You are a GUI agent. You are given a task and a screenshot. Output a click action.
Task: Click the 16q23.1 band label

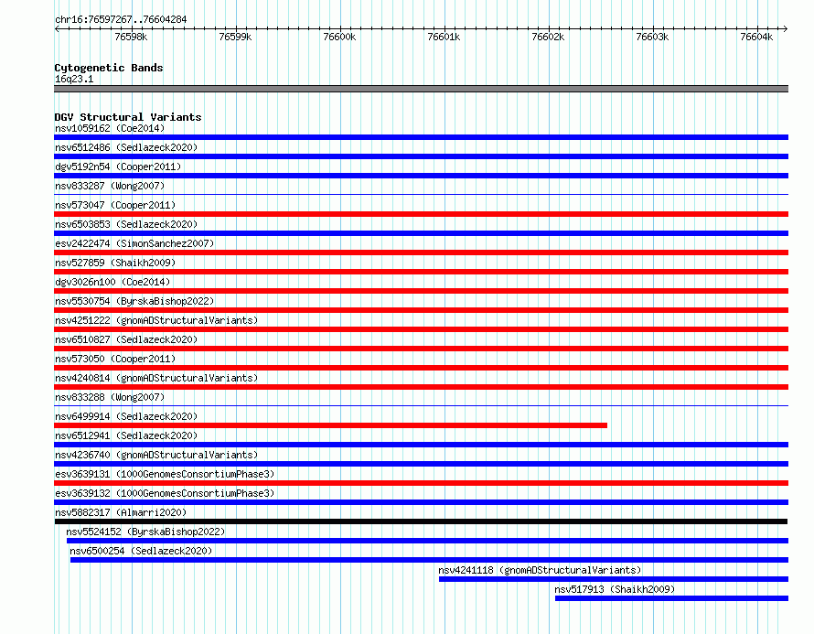point(74,79)
